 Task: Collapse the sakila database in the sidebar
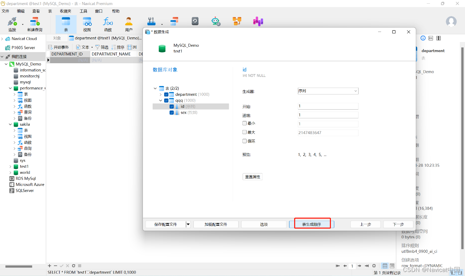[10, 124]
